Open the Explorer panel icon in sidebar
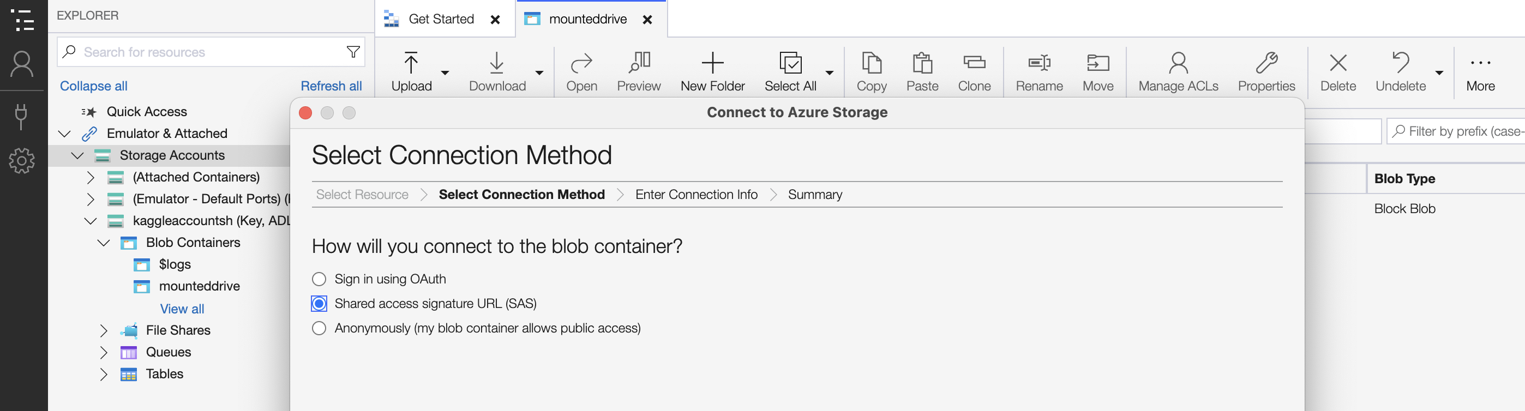The width and height of the screenshot is (1525, 411). pos(22,20)
